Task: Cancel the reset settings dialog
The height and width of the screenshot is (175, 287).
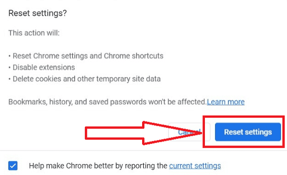Action: (189, 132)
